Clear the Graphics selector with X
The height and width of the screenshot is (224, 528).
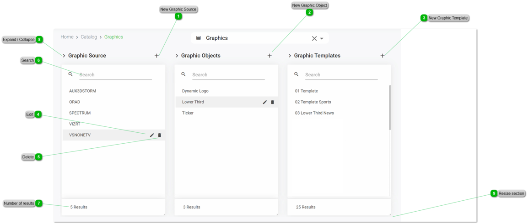coord(314,38)
